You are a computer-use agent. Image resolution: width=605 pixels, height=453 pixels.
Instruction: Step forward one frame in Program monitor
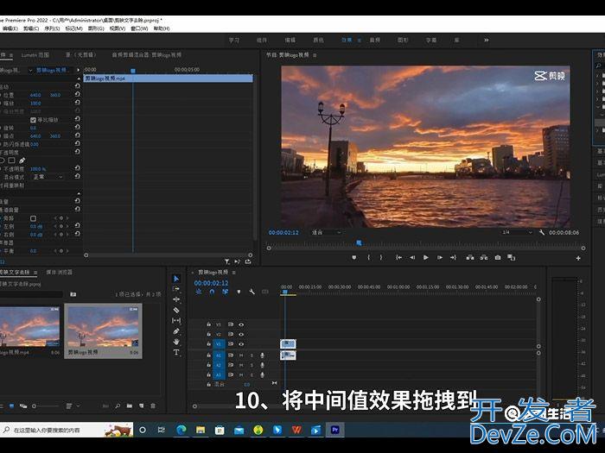439,257
